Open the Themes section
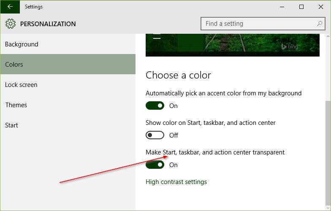Viewport: 331px width, 211px height. click(16, 105)
